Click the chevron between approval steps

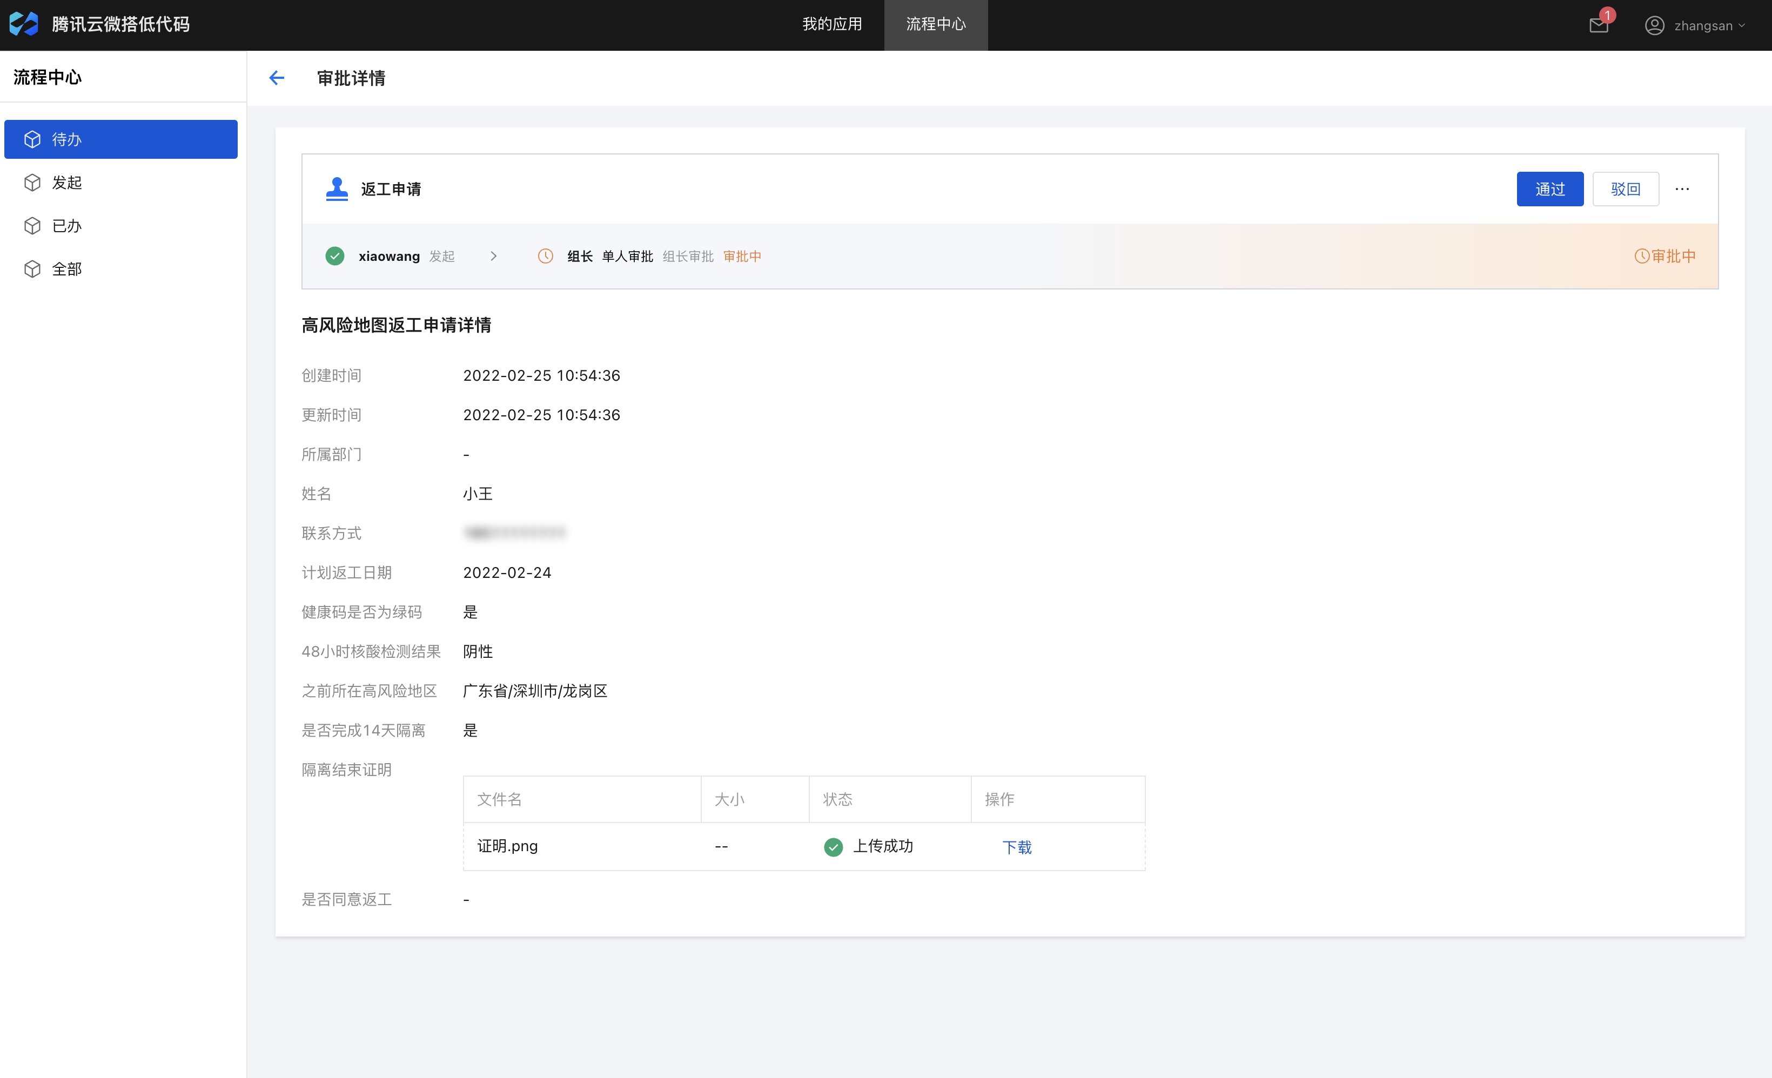point(493,256)
